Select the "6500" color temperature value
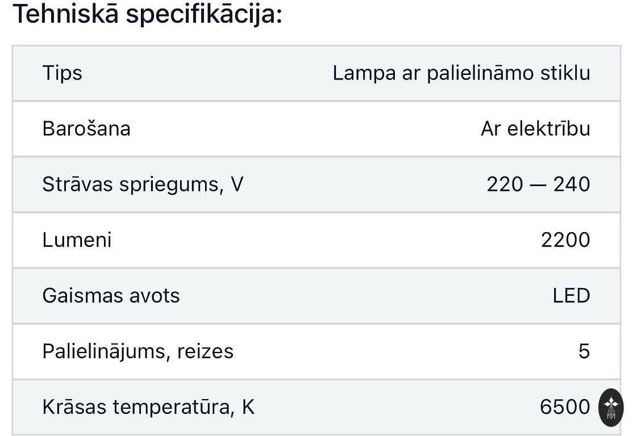Image resolution: width=633 pixels, height=436 pixels. pos(565,407)
